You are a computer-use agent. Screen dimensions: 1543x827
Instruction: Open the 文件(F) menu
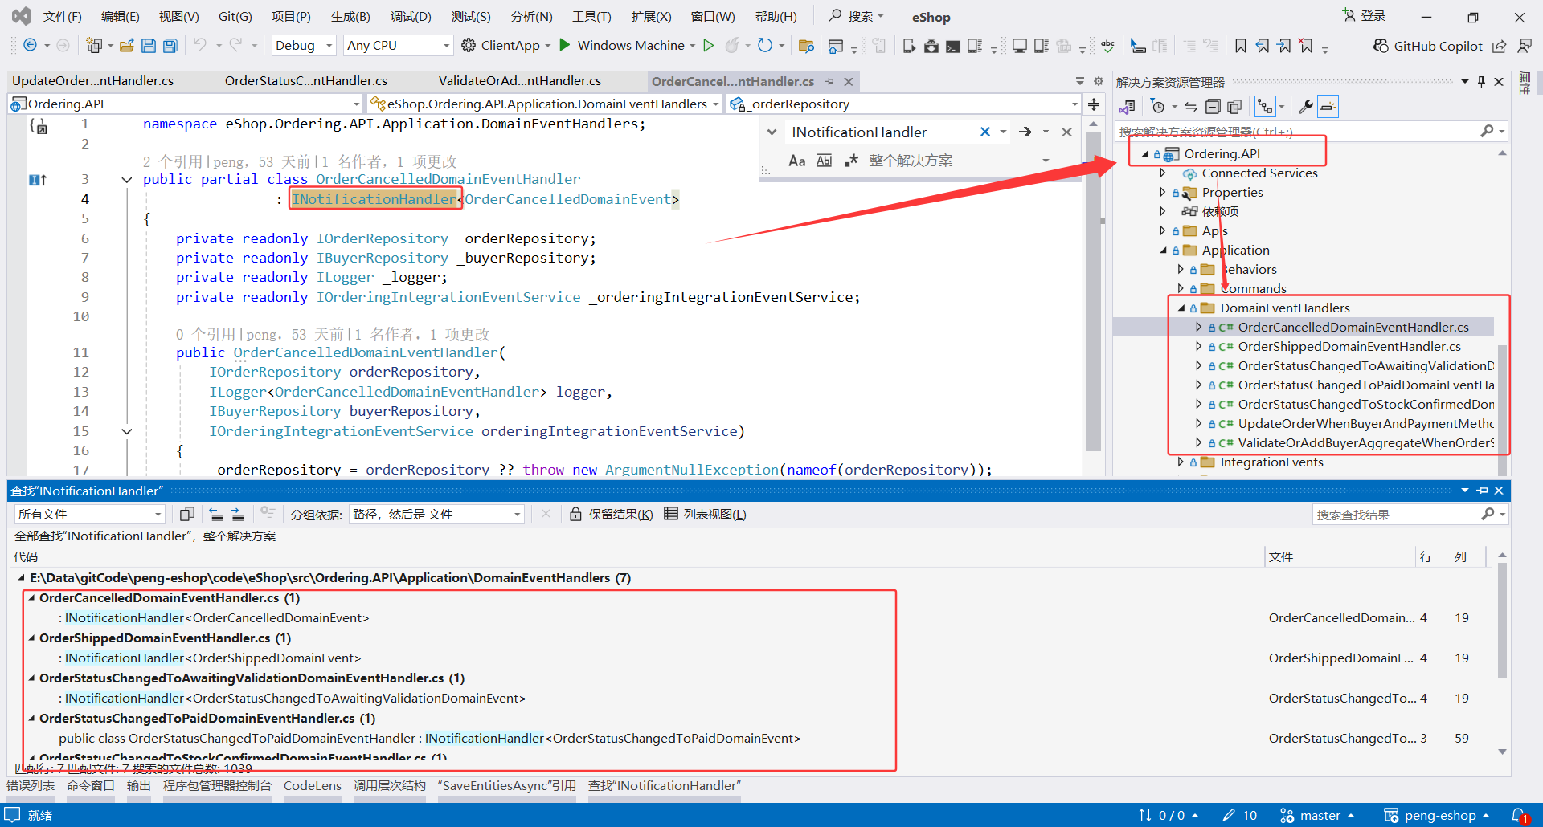point(62,17)
